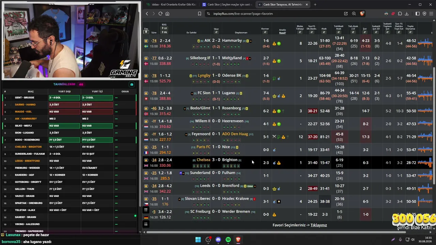This screenshot has height=245, width=436.
Task: Click the bomb icon in Lyngby row
Action: [279, 79]
